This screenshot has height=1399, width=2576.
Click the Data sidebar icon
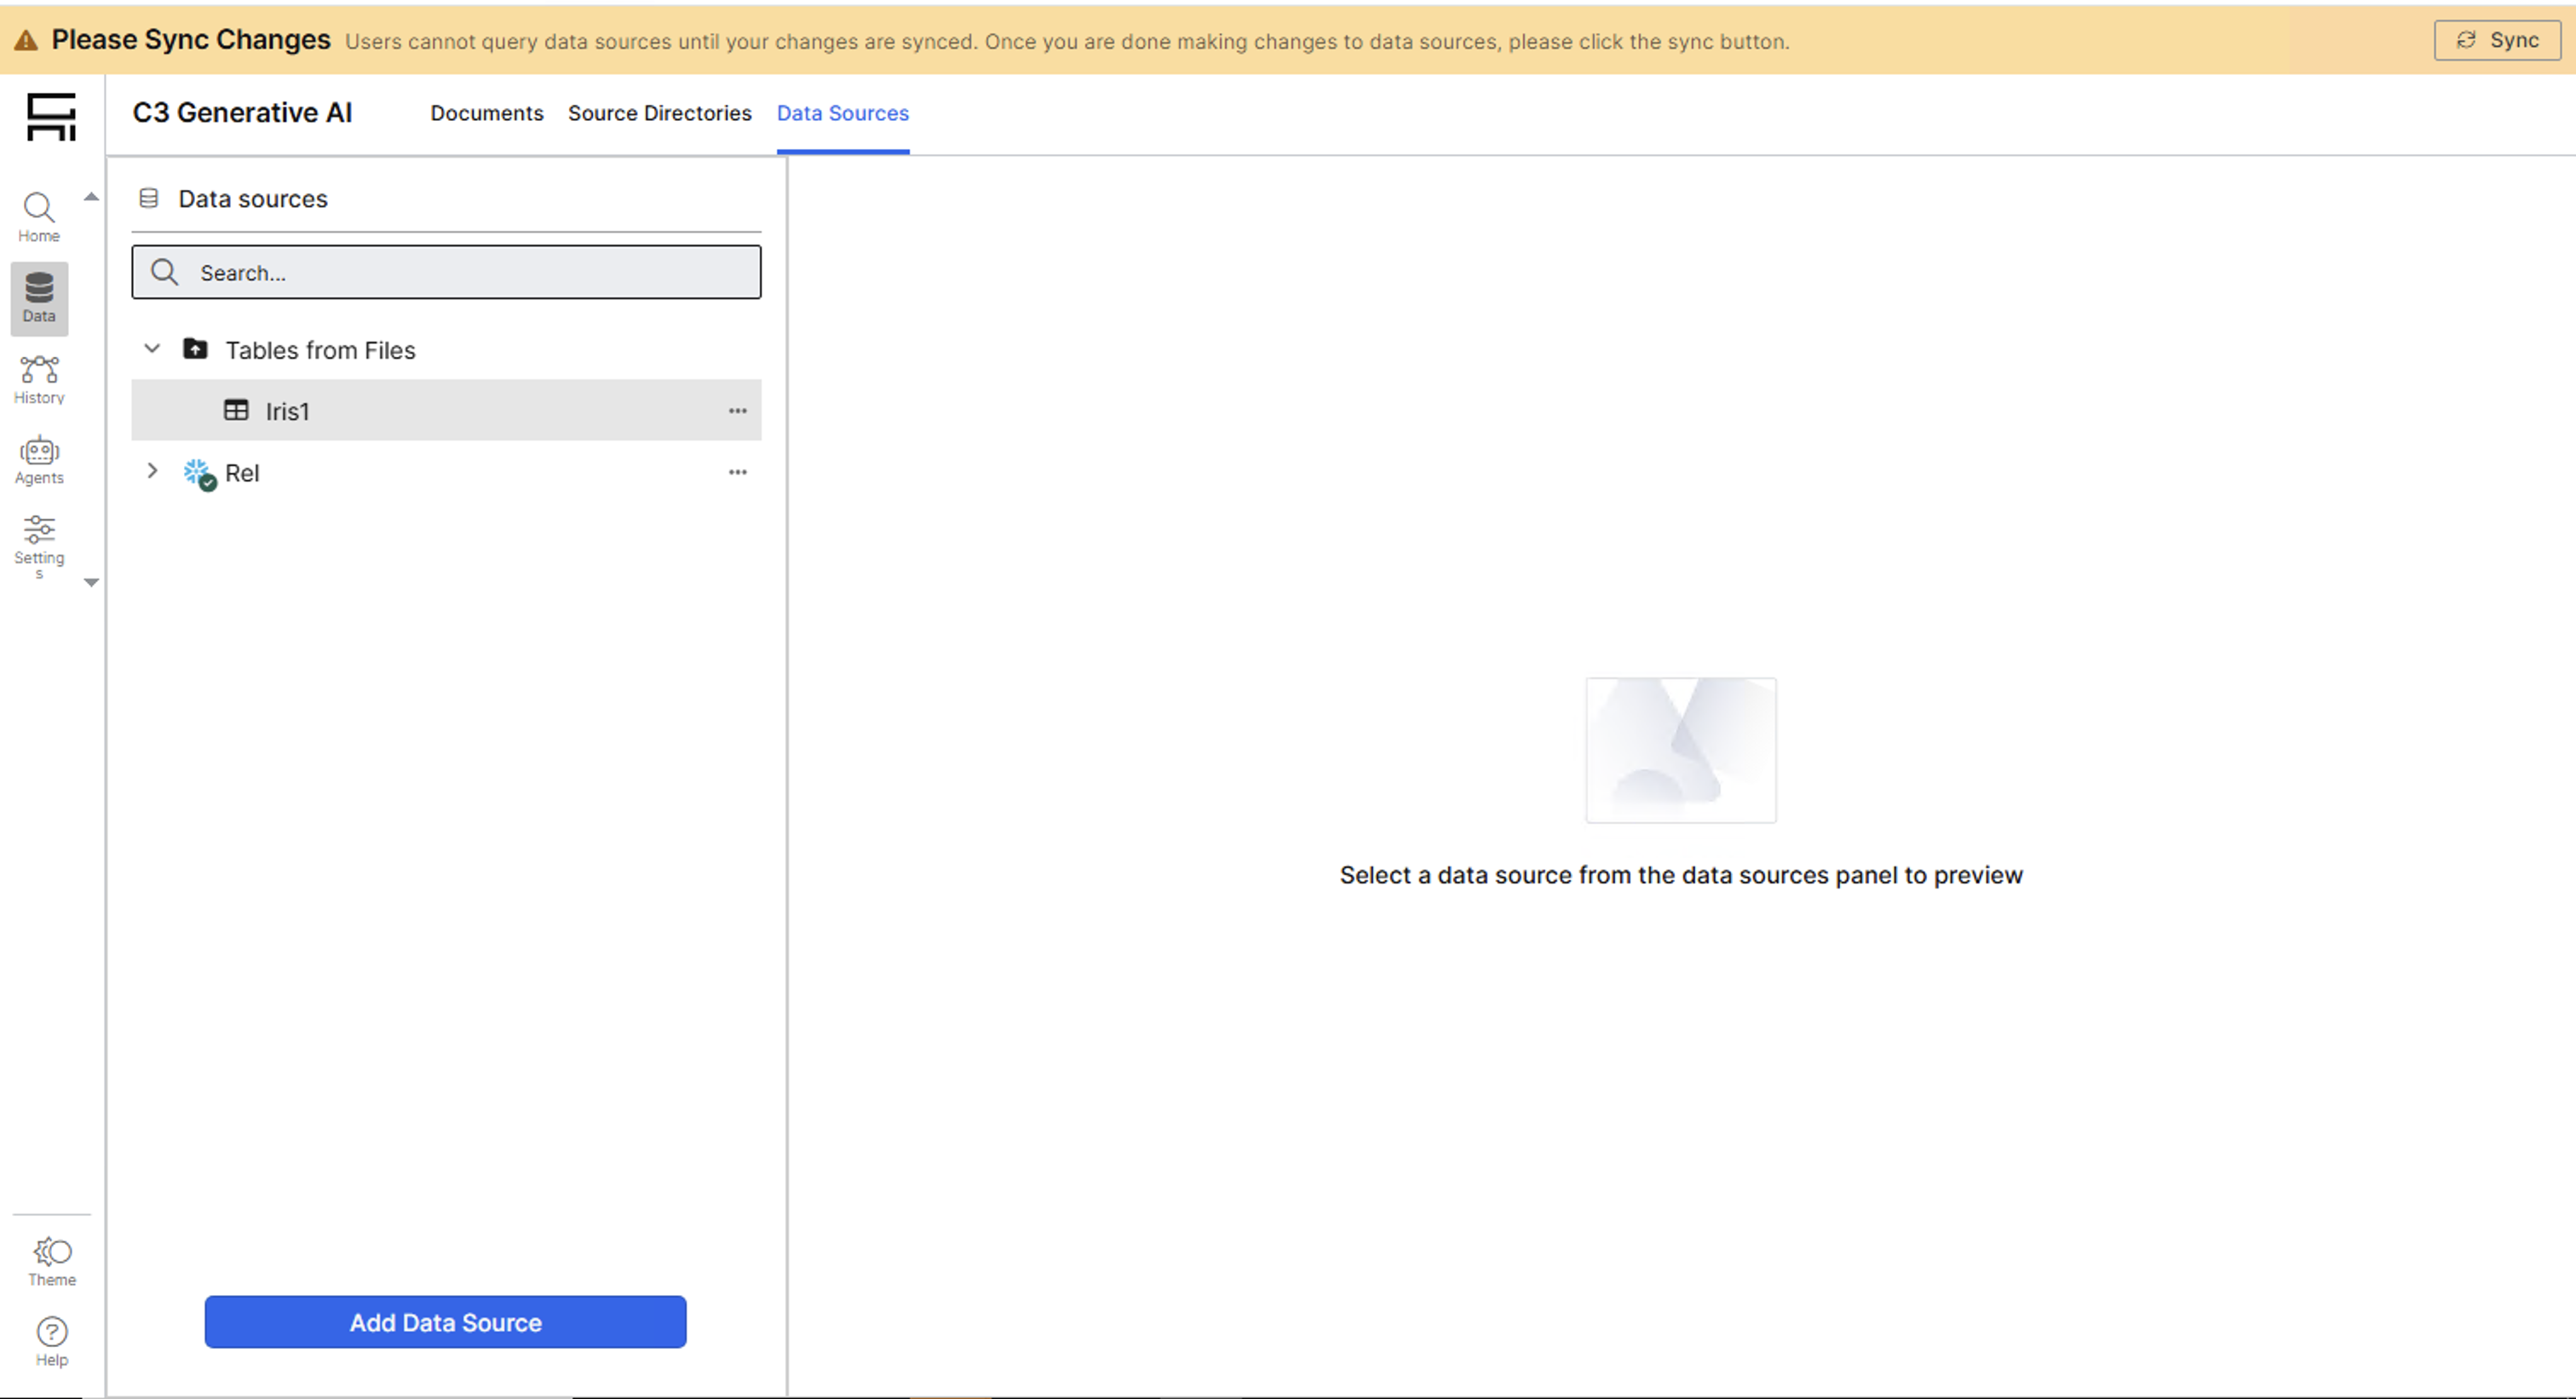click(x=39, y=297)
